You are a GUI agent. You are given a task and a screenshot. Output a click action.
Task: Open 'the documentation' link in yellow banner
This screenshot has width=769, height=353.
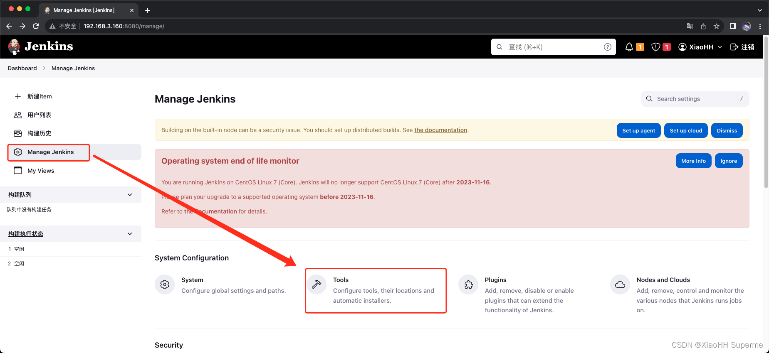coord(440,130)
